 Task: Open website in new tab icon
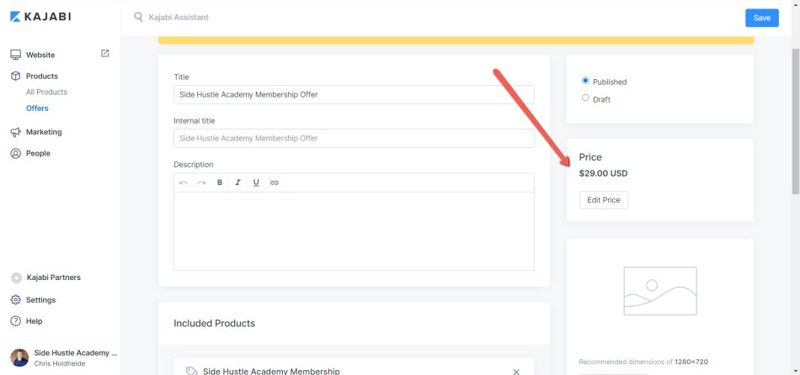tap(105, 54)
